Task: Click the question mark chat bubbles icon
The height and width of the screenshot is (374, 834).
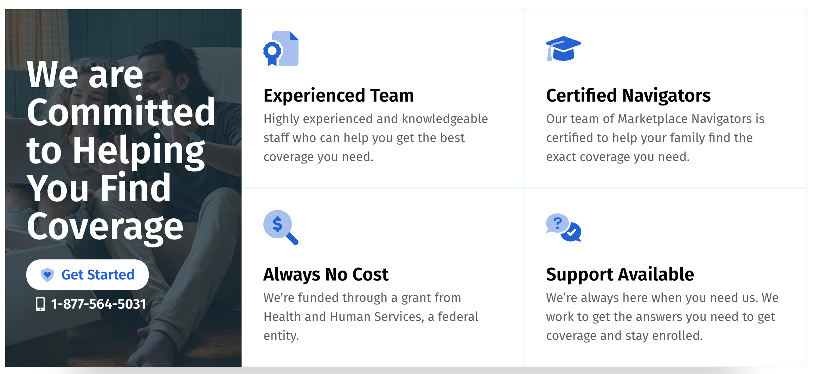Action: pos(563,227)
